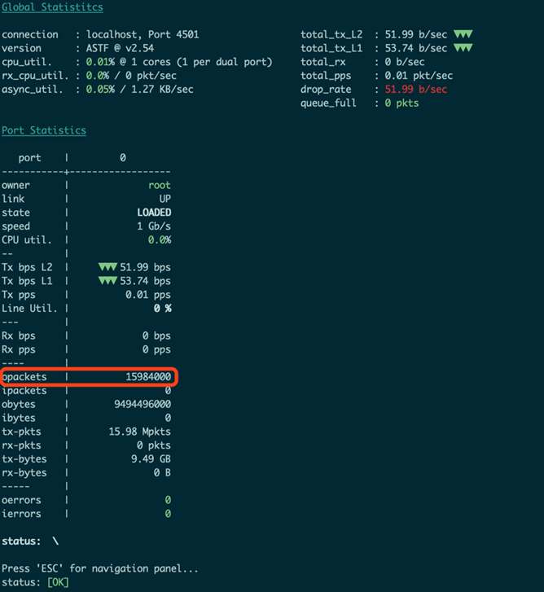Screen dimensions: 544x592
Task: Click the 'queue_full' label
Action: tap(328, 103)
